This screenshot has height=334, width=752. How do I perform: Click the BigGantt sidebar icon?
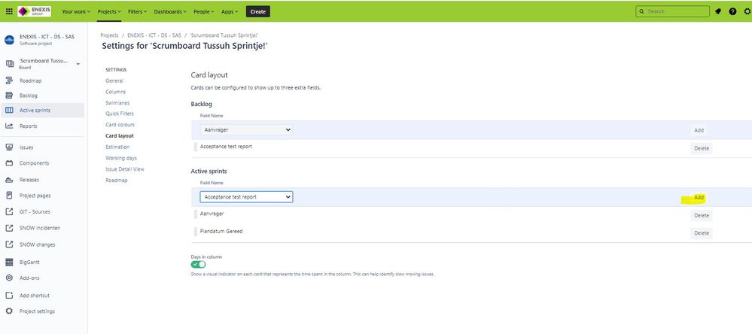(9, 263)
